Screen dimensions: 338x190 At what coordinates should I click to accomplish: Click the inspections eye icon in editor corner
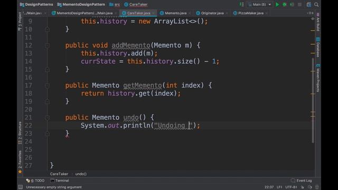click(x=313, y=19)
